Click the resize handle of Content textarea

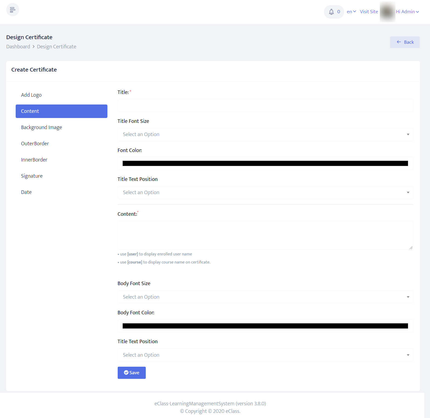tap(411, 247)
